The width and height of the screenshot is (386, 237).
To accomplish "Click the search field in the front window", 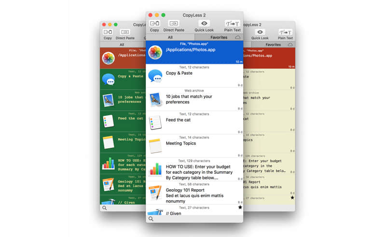I will click(194, 219).
